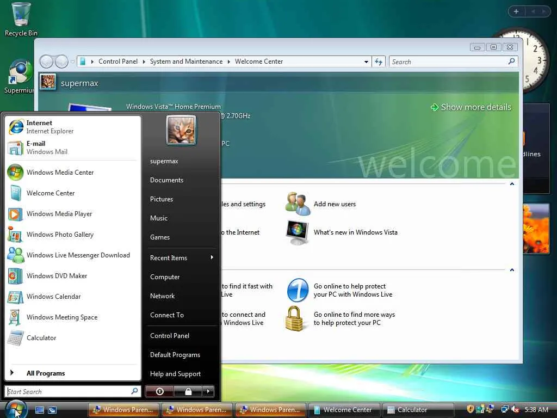Open recent pages dropdown near back buttons
This screenshot has height=418, width=557.
click(72, 62)
